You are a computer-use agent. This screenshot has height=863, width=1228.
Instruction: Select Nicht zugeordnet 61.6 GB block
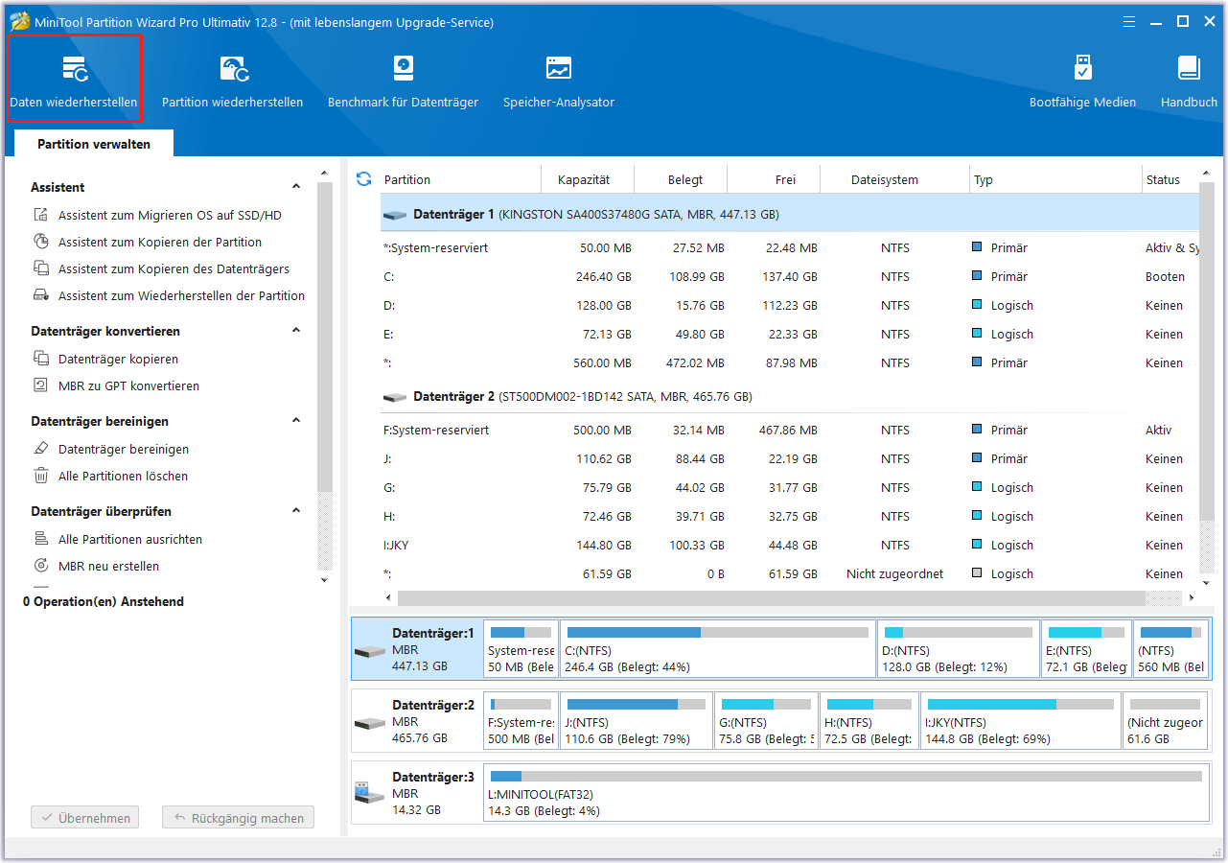[1167, 720]
